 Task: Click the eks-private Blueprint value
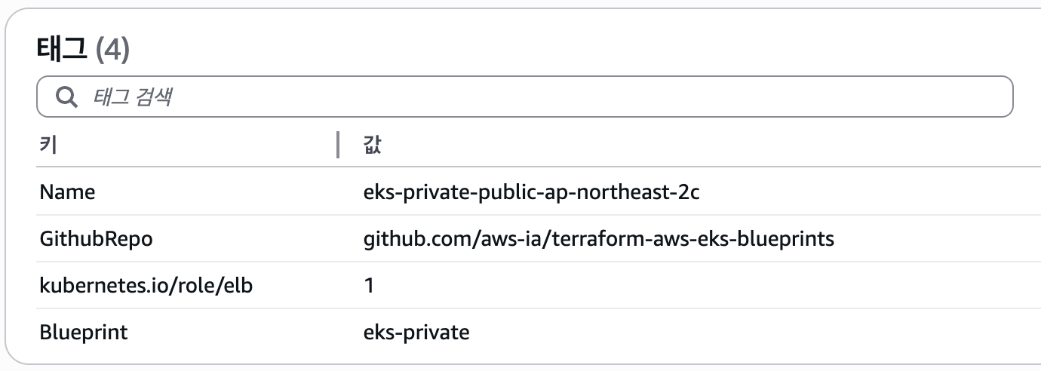point(416,332)
